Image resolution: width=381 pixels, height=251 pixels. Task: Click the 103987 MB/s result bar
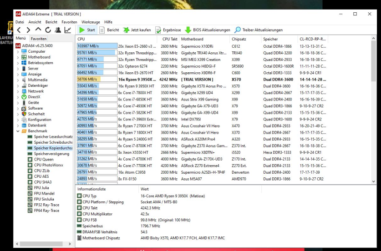point(97,46)
